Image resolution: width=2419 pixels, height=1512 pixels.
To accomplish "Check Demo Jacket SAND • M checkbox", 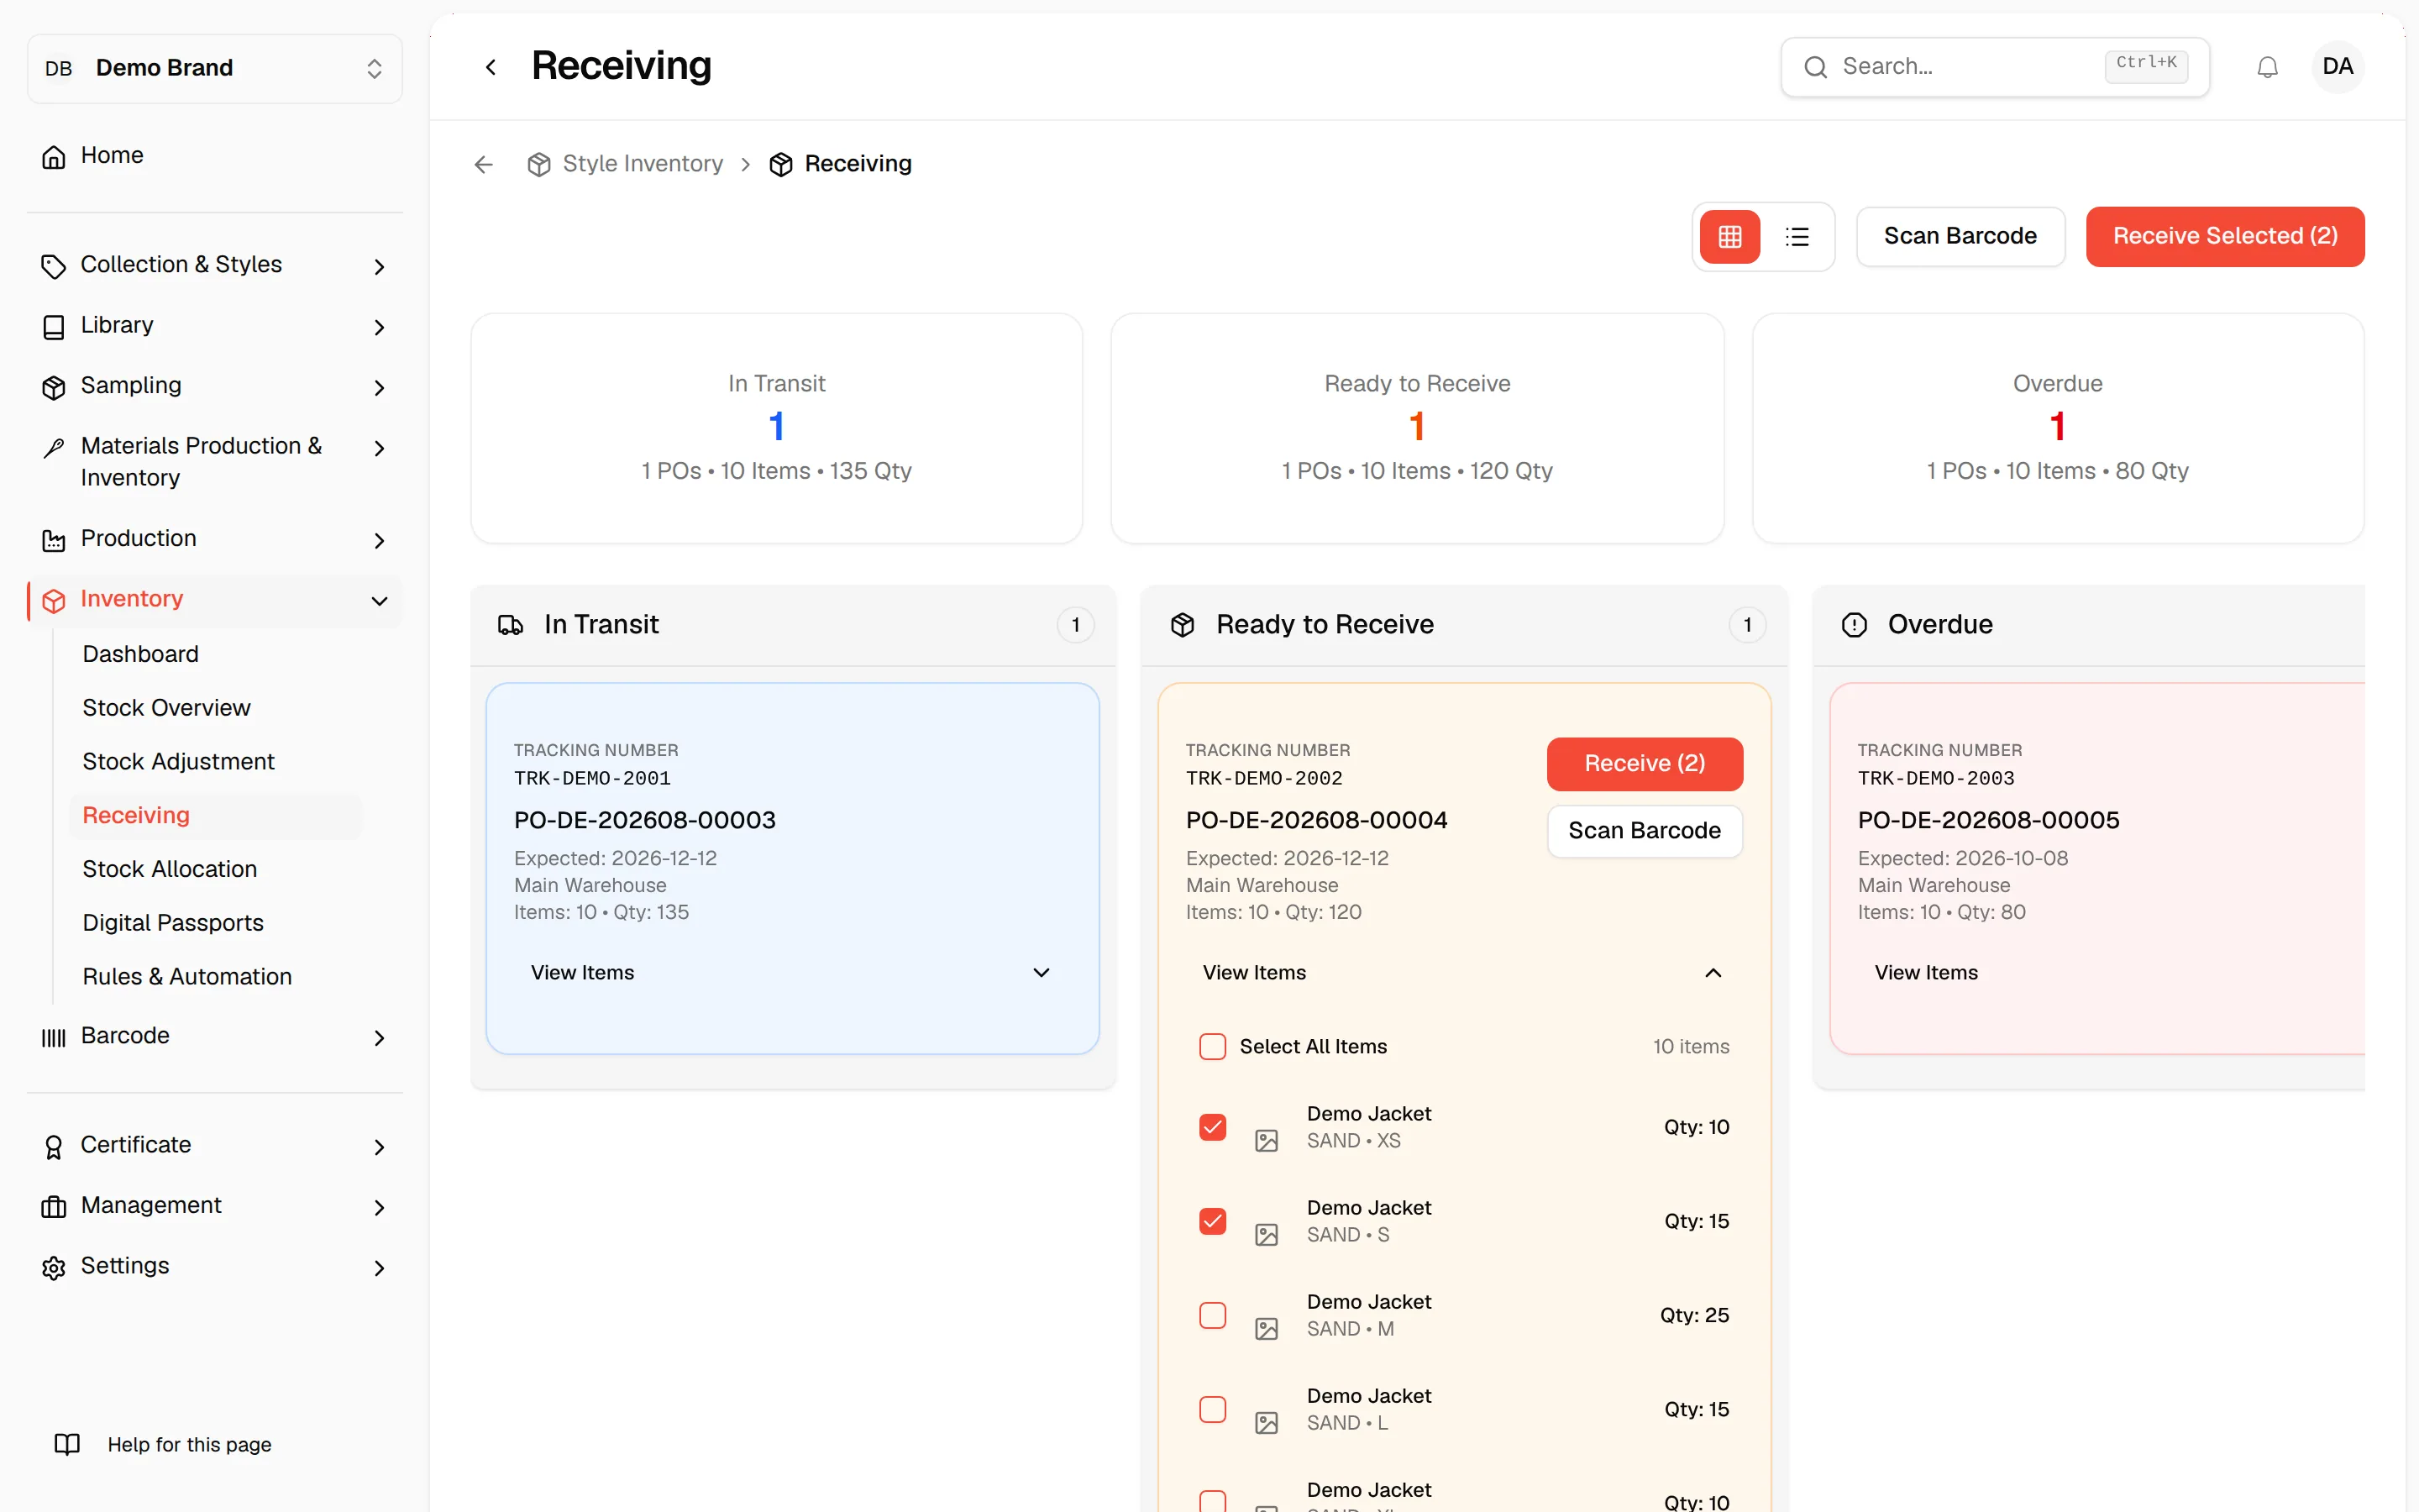I will coord(1213,1315).
